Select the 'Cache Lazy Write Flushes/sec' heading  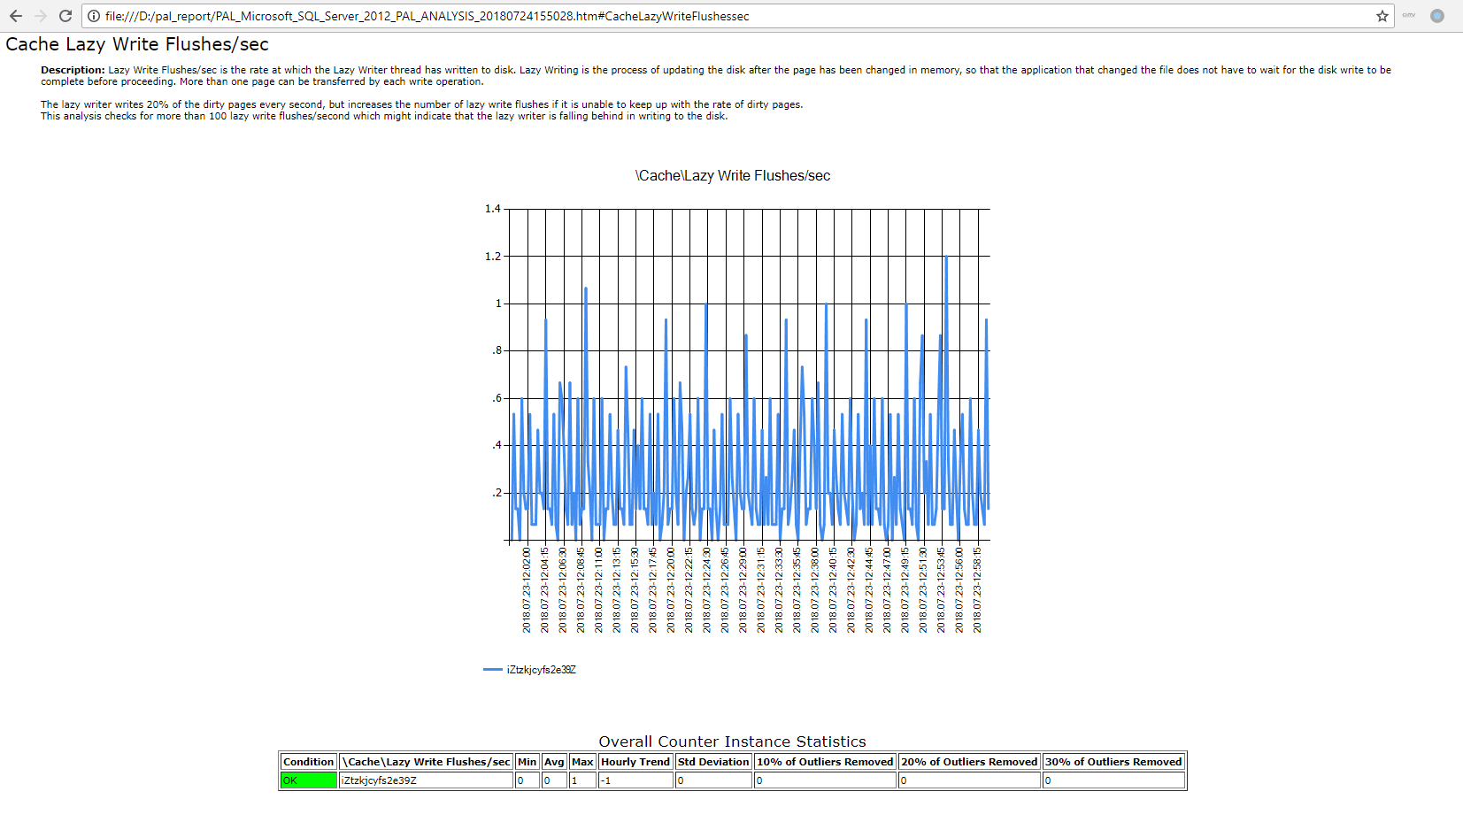[x=137, y=44]
